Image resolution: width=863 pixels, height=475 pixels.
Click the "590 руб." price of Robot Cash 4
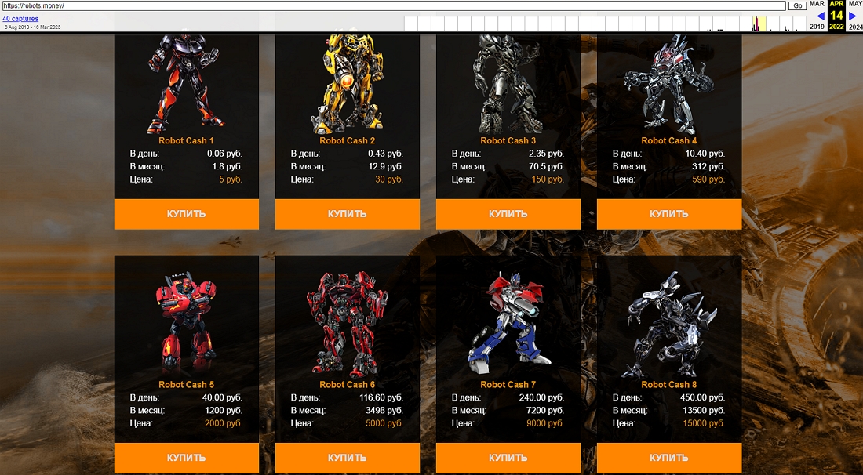pos(709,179)
